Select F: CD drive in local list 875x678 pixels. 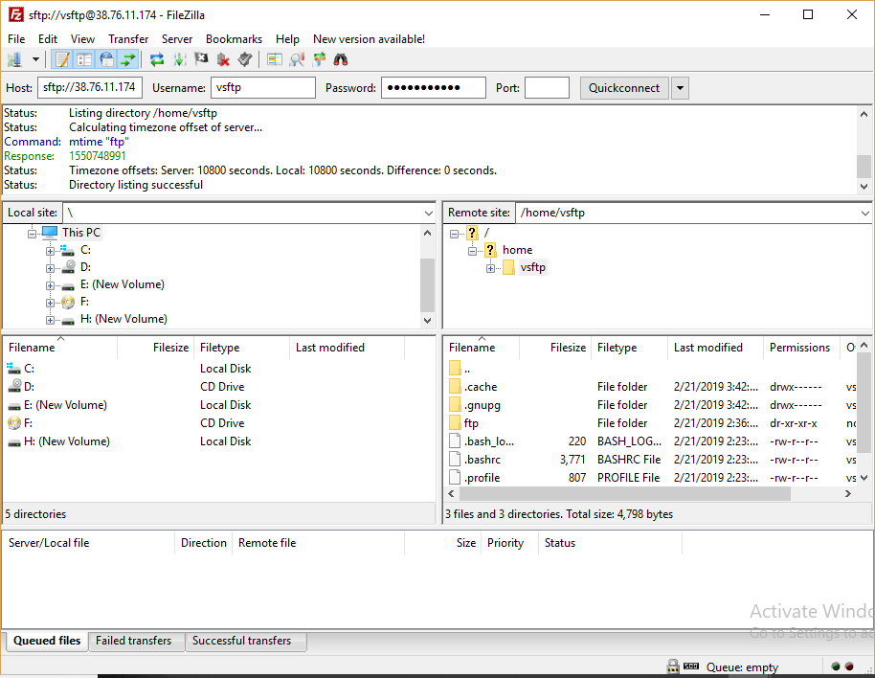pos(28,423)
